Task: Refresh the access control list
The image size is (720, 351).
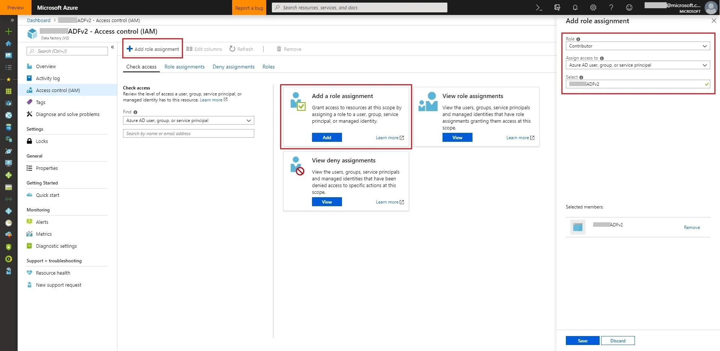Action: pos(241,49)
